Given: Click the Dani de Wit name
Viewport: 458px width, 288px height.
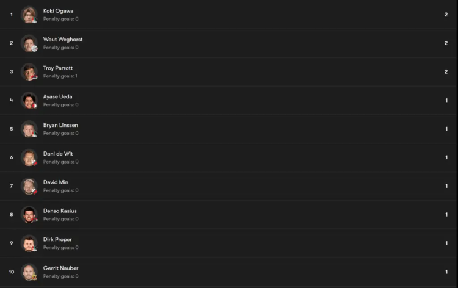Looking at the screenshot, I should coord(58,154).
